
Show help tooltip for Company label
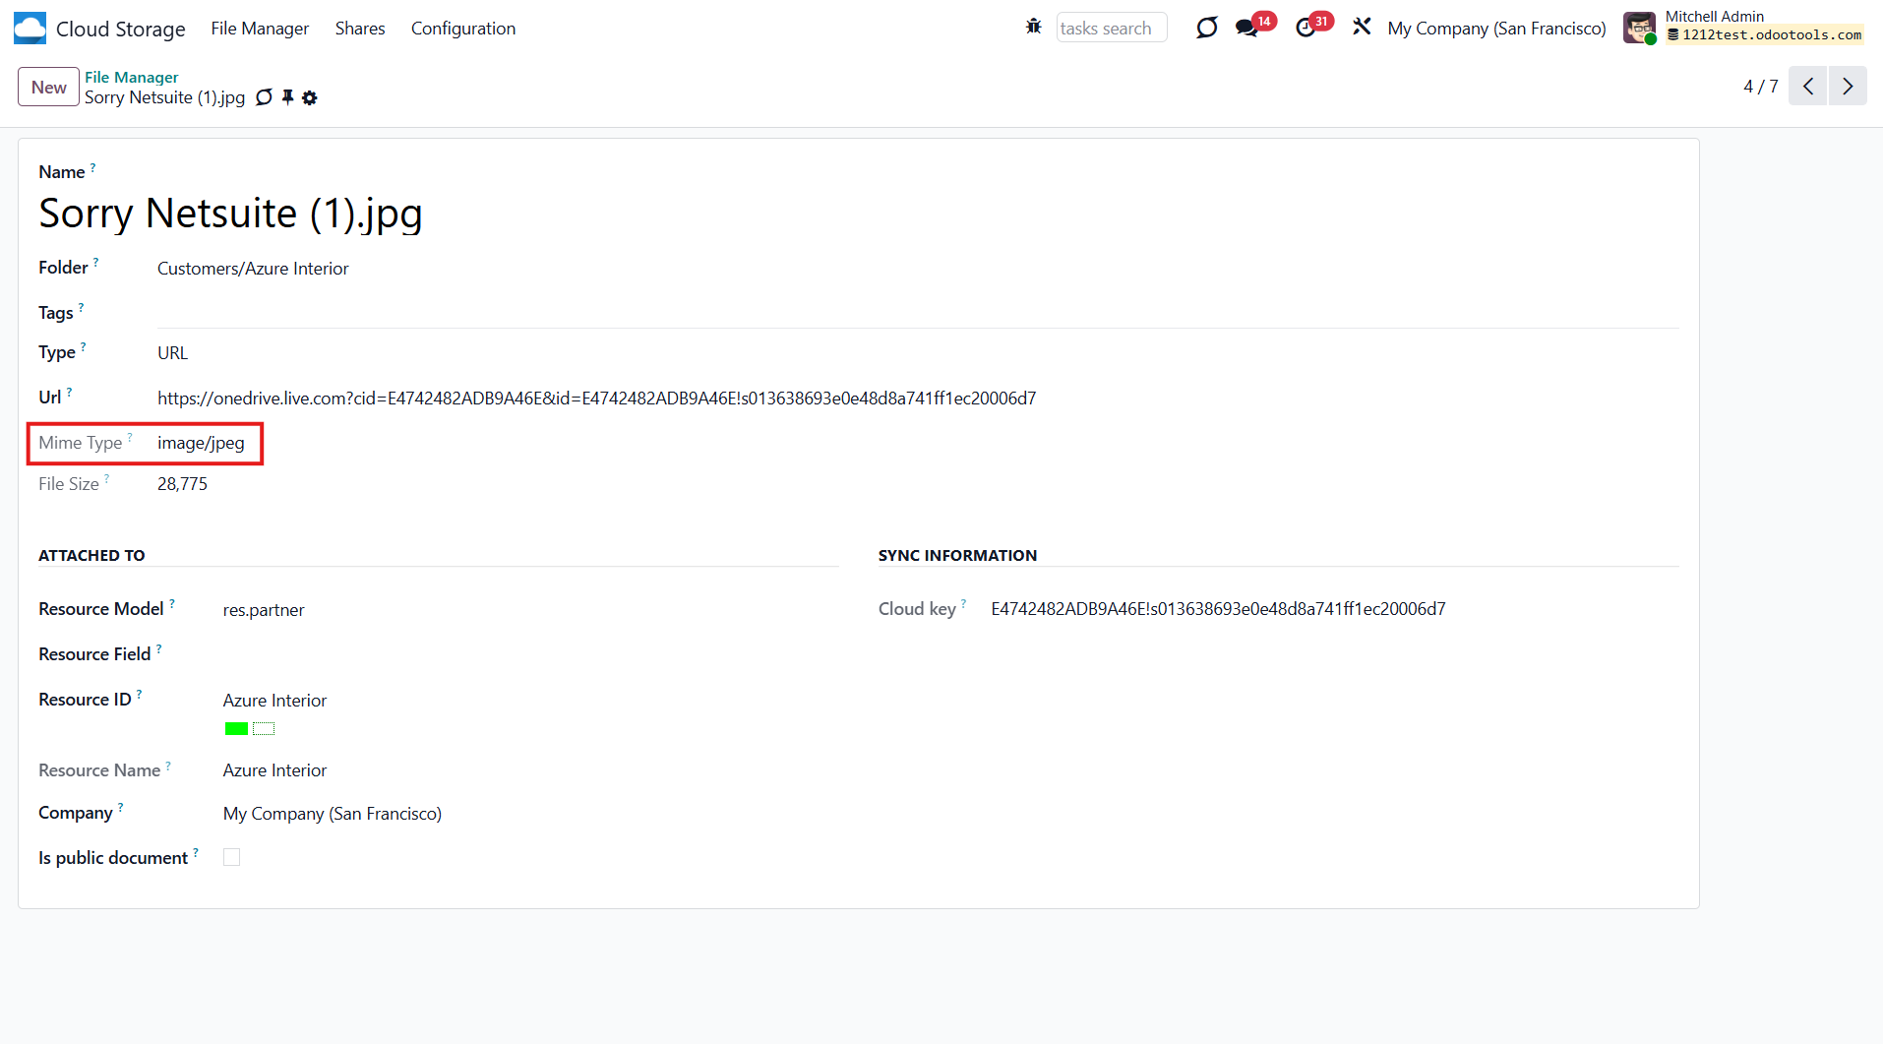[x=120, y=807]
